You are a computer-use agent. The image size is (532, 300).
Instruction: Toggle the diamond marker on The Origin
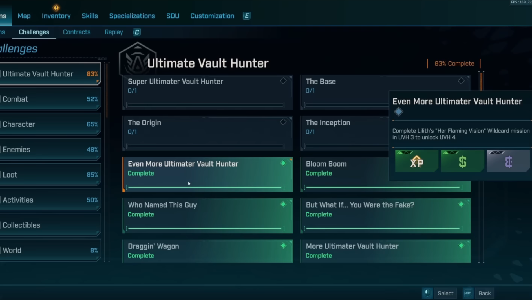point(283,122)
